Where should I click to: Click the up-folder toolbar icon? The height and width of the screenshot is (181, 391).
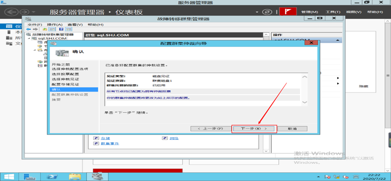coord(45,29)
